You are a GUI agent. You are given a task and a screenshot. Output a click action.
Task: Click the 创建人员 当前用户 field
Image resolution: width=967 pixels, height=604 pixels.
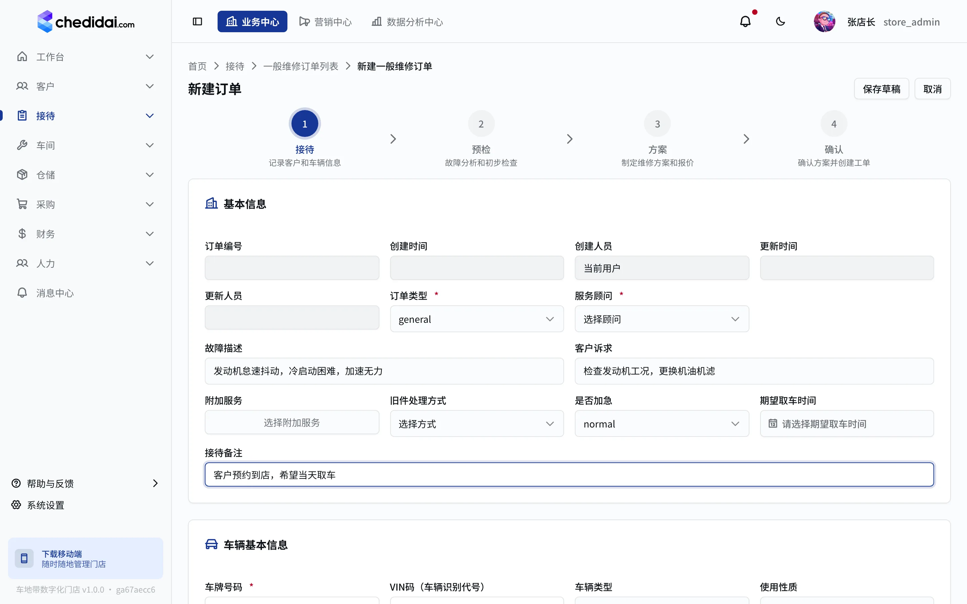[x=662, y=268]
